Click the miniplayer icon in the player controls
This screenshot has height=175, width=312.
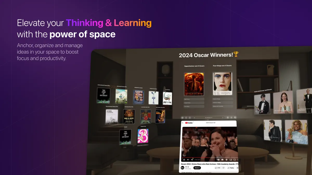[231, 160]
